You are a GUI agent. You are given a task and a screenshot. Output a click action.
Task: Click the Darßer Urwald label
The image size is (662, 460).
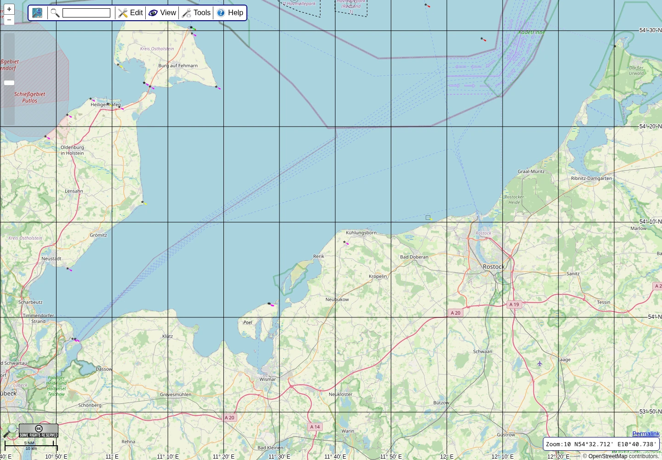pos(636,70)
